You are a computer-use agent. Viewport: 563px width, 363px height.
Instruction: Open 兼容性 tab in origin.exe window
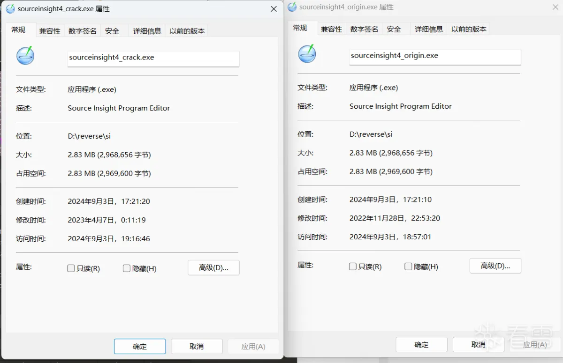332,29
